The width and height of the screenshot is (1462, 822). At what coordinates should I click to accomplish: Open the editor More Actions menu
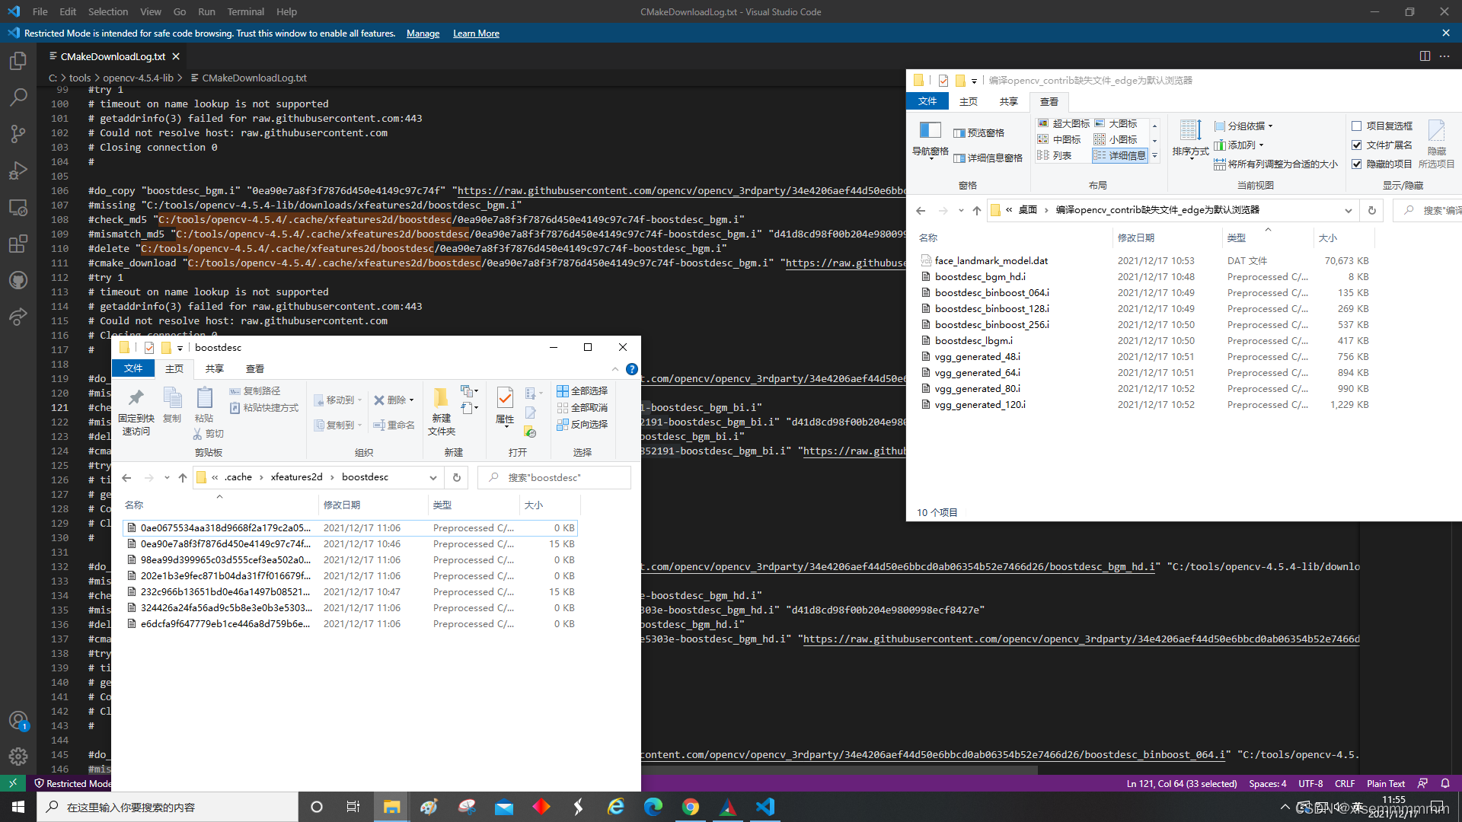pos(1444,56)
